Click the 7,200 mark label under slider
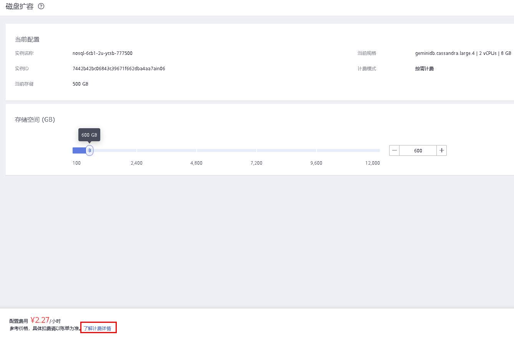 coord(256,163)
